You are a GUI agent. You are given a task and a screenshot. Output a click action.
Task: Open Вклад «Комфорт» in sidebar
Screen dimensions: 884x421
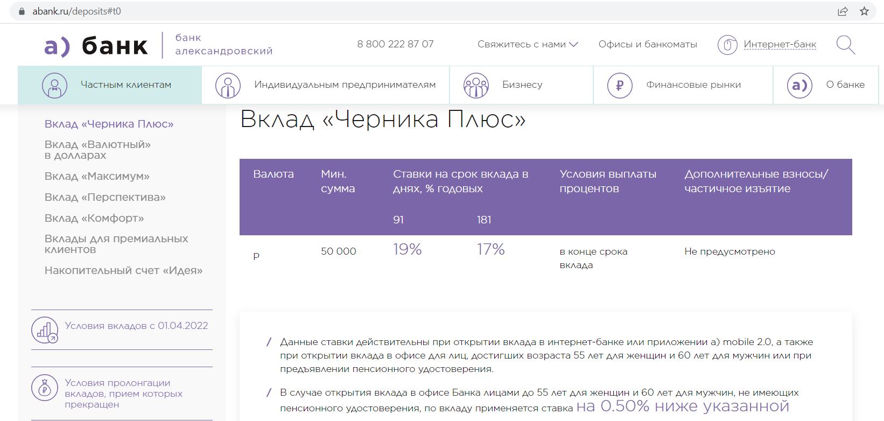click(94, 218)
